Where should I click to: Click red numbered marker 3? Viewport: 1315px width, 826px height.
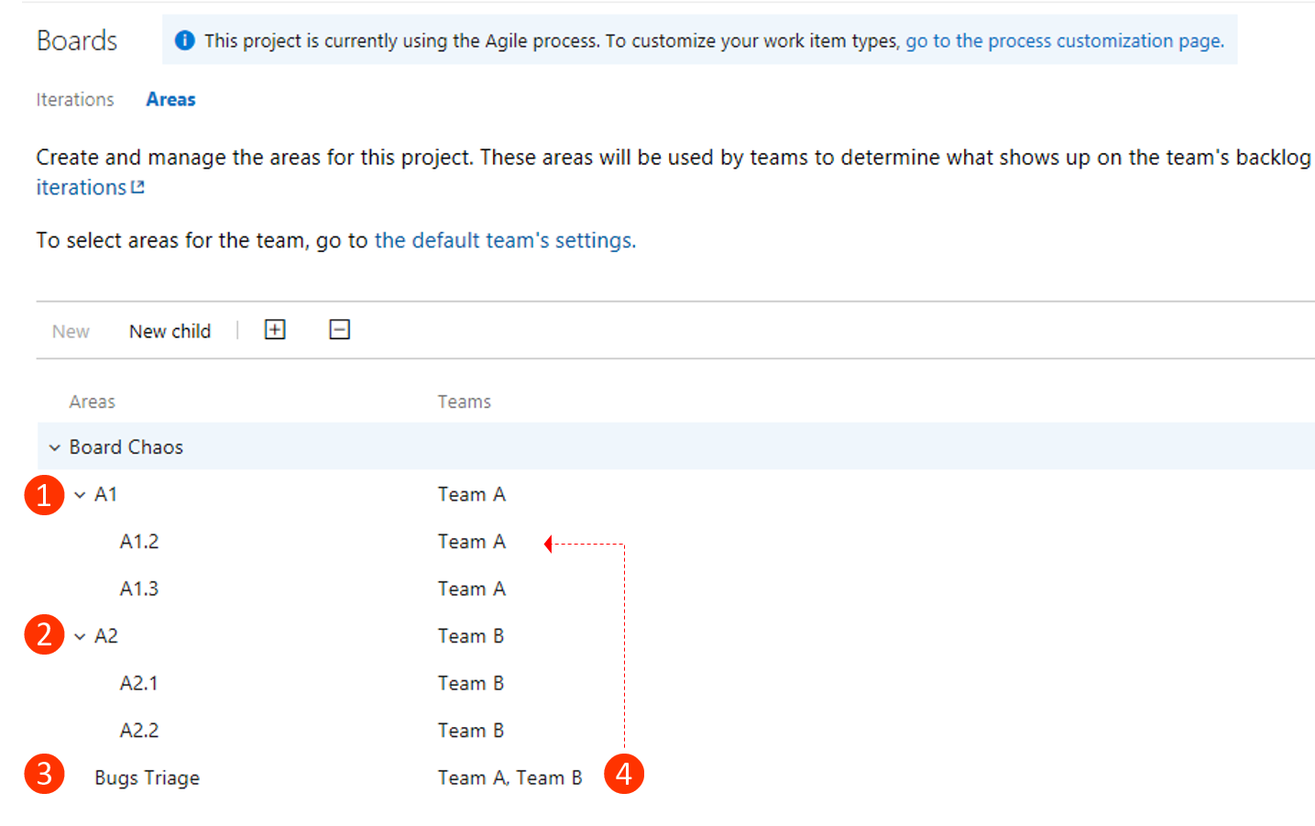point(44,774)
